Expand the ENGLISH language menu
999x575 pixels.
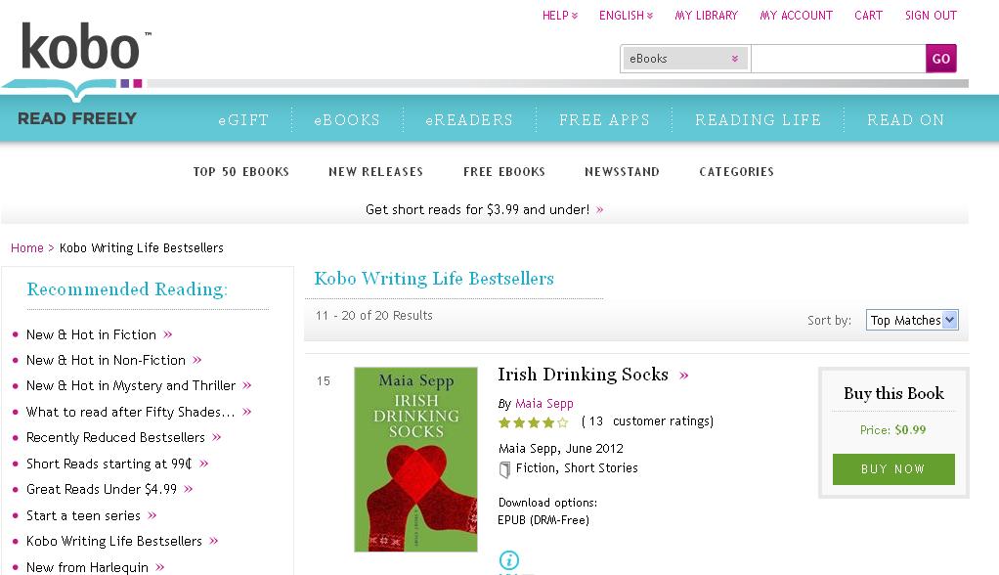point(626,16)
